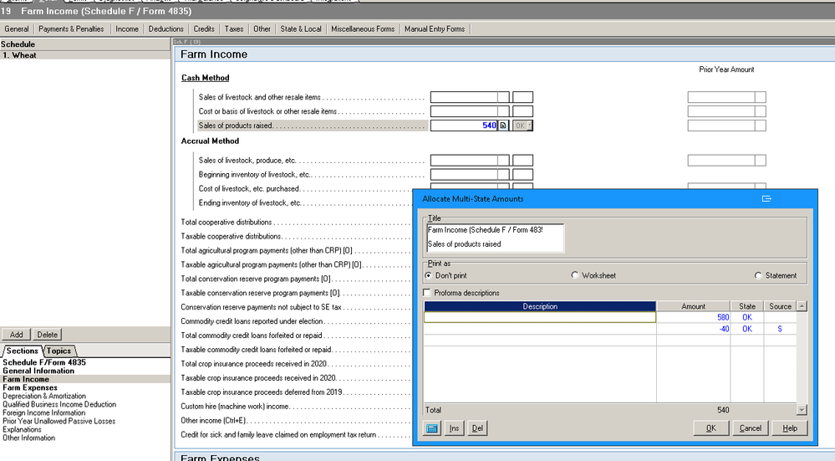The width and height of the screenshot is (835, 461).
Task: Open the Credits tab
Action: (x=204, y=28)
